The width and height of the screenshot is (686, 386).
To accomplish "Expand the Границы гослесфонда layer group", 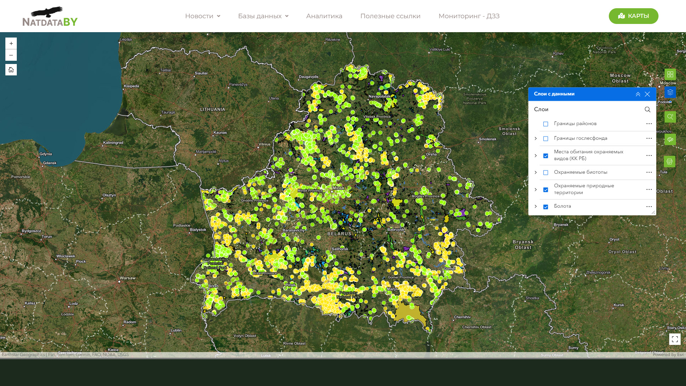I will (536, 139).
